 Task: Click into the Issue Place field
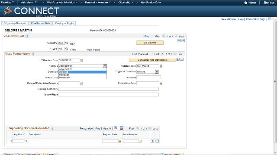[x=109, y=95]
